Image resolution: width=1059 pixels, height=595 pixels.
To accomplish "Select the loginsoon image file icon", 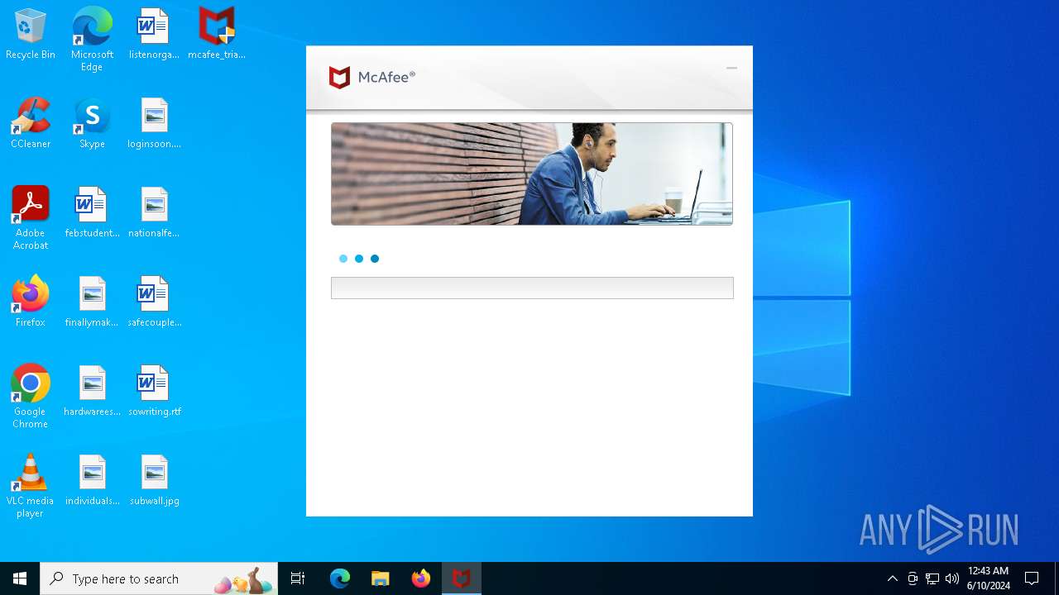I will pyautogui.click(x=154, y=124).
